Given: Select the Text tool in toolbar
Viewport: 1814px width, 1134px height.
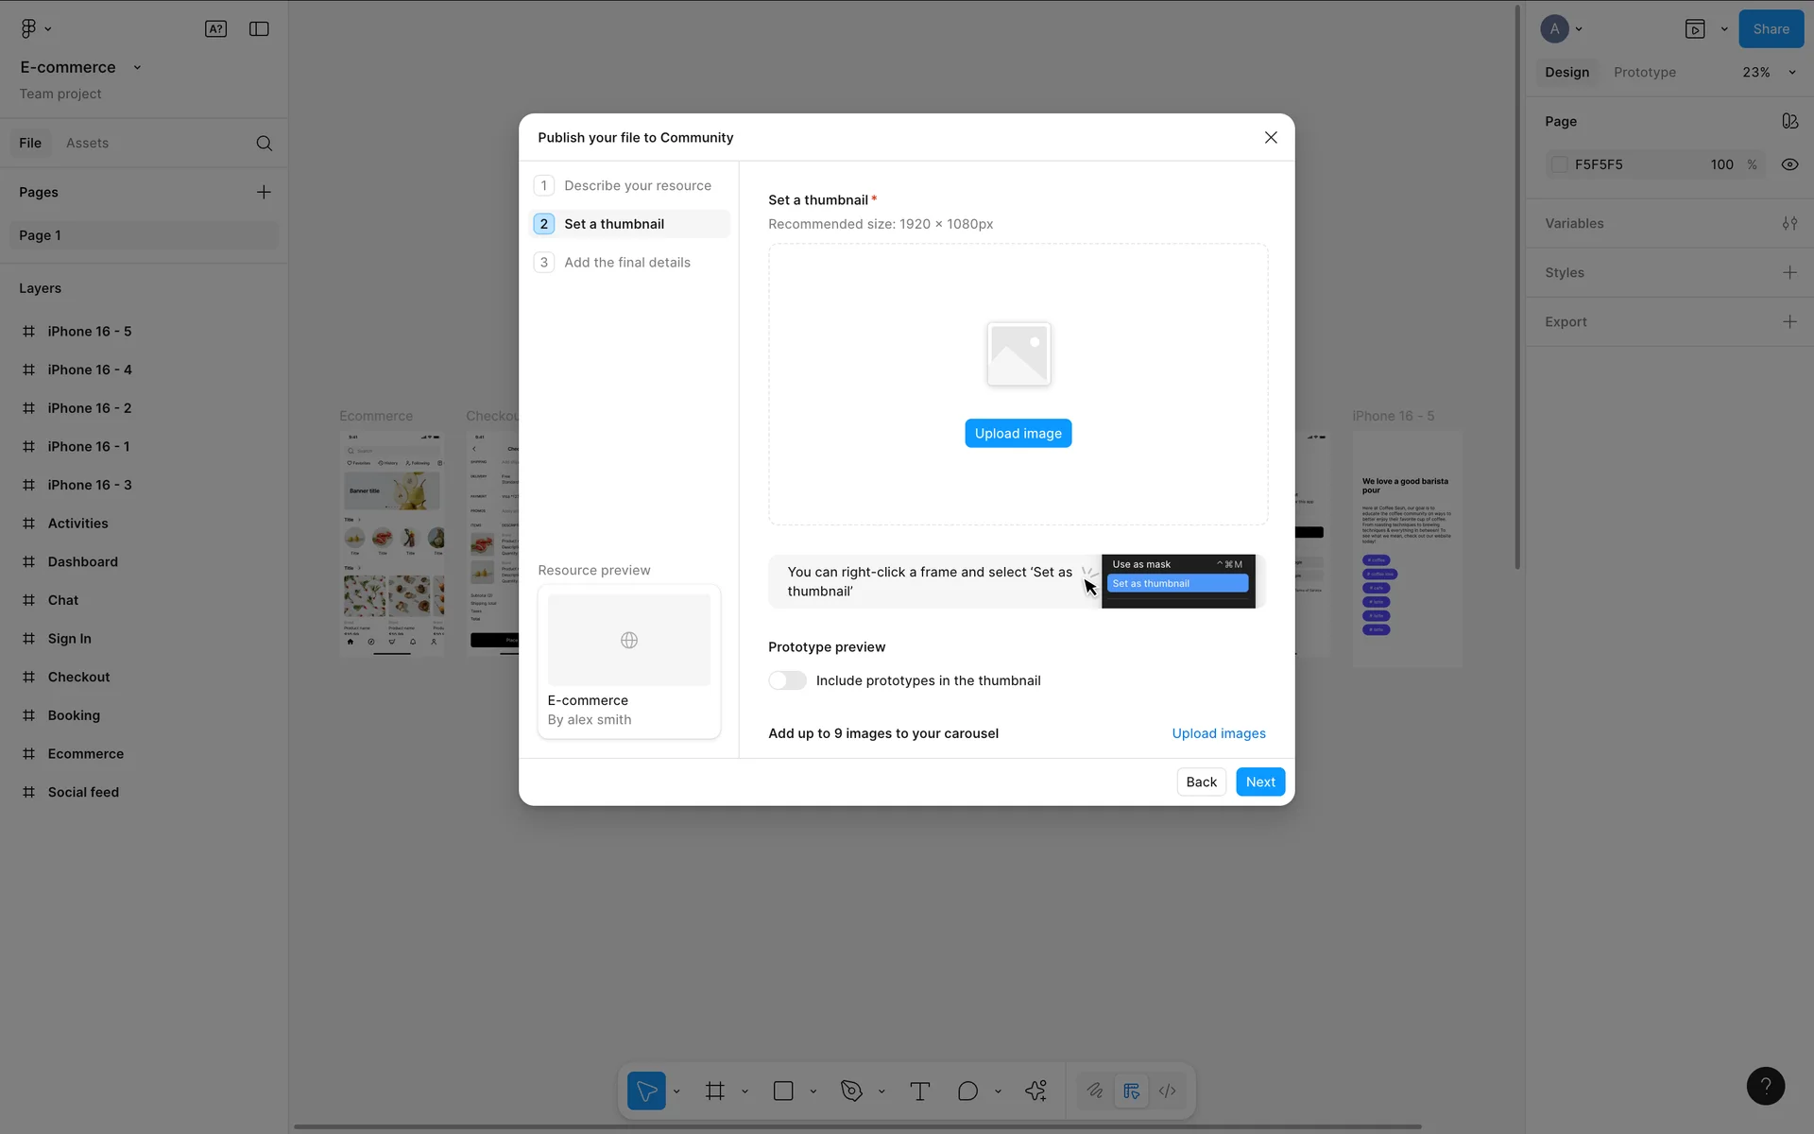Looking at the screenshot, I should [919, 1091].
